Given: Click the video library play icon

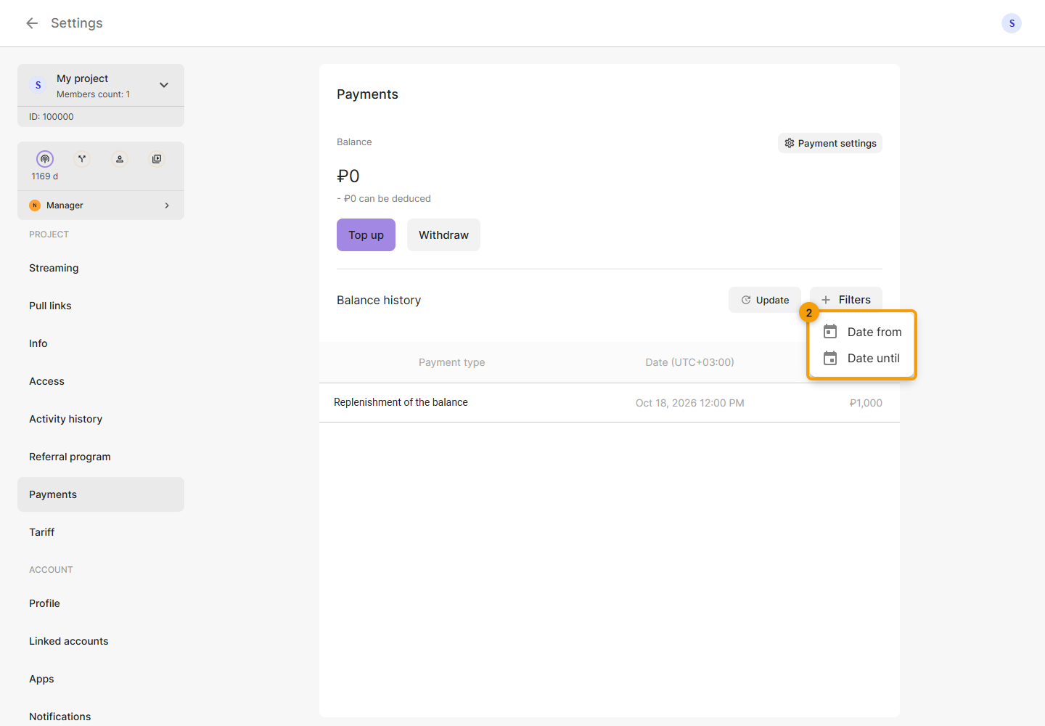Looking at the screenshot, I should 157,159.
